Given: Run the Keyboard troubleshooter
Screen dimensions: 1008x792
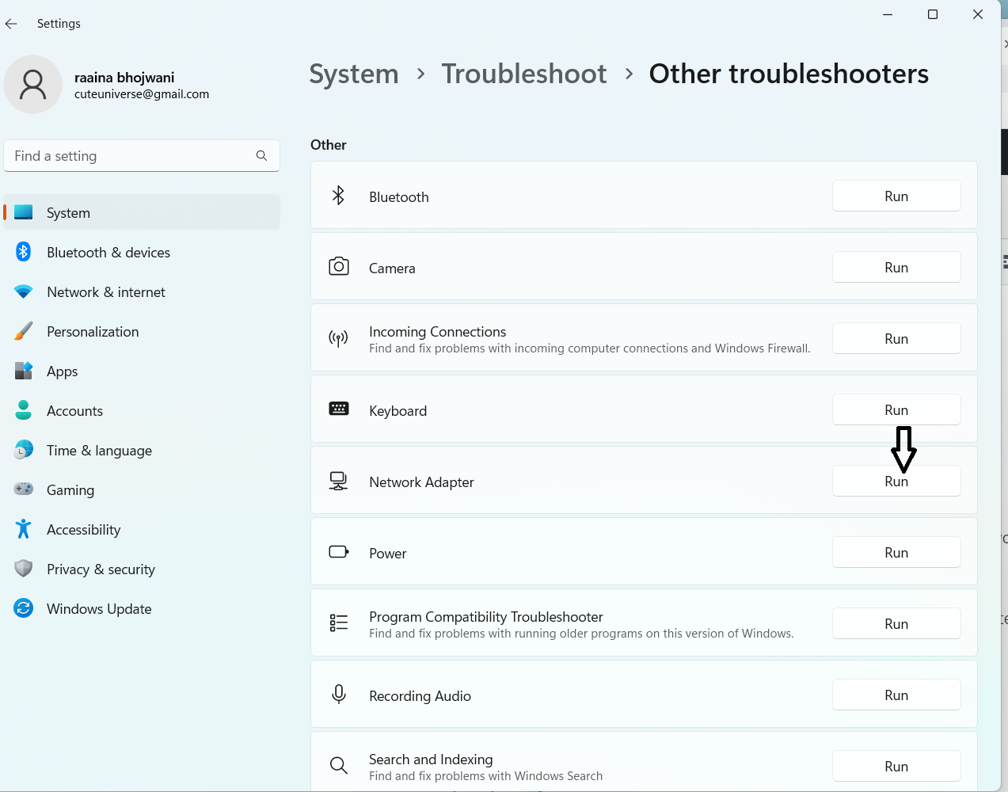Looking at the screenshot, I should click(x=896, y=410).
